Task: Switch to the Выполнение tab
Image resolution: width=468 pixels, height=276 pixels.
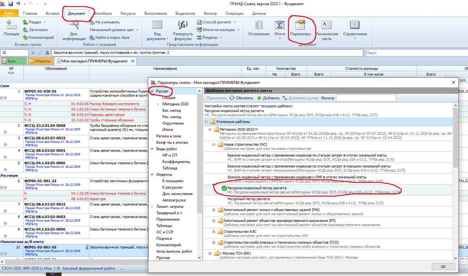Action: (156, 13)
